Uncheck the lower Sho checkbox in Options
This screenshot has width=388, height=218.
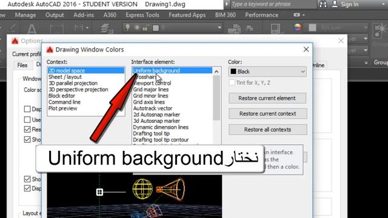[27, 179]
